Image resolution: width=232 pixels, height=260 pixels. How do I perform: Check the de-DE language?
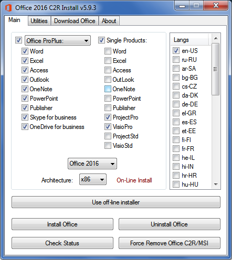[x=176, y=104]
